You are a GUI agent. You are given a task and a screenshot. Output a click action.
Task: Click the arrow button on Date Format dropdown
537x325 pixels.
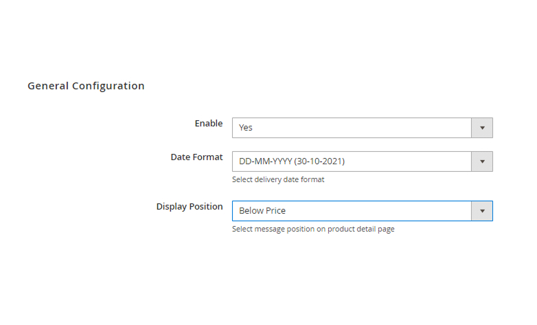tap(482, 161)
